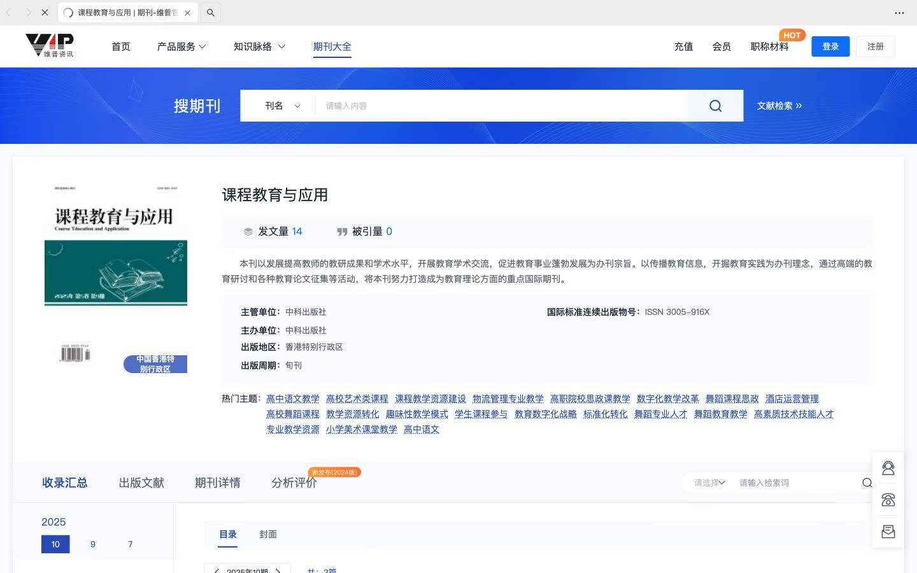
Task: Open the VIP 维普资讯 logo homepage
Action: [50, 46]
